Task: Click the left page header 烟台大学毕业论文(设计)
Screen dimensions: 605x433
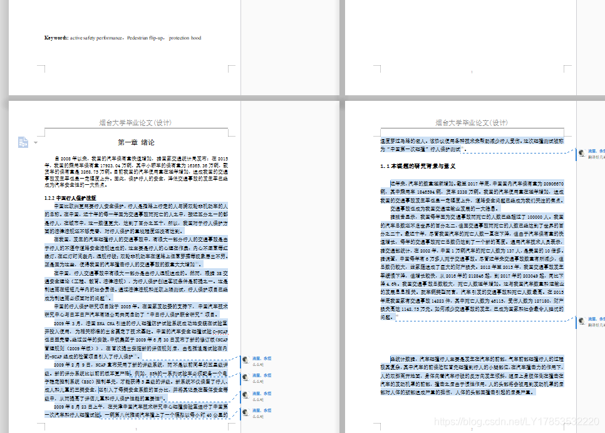Action: tap(135, 123)
